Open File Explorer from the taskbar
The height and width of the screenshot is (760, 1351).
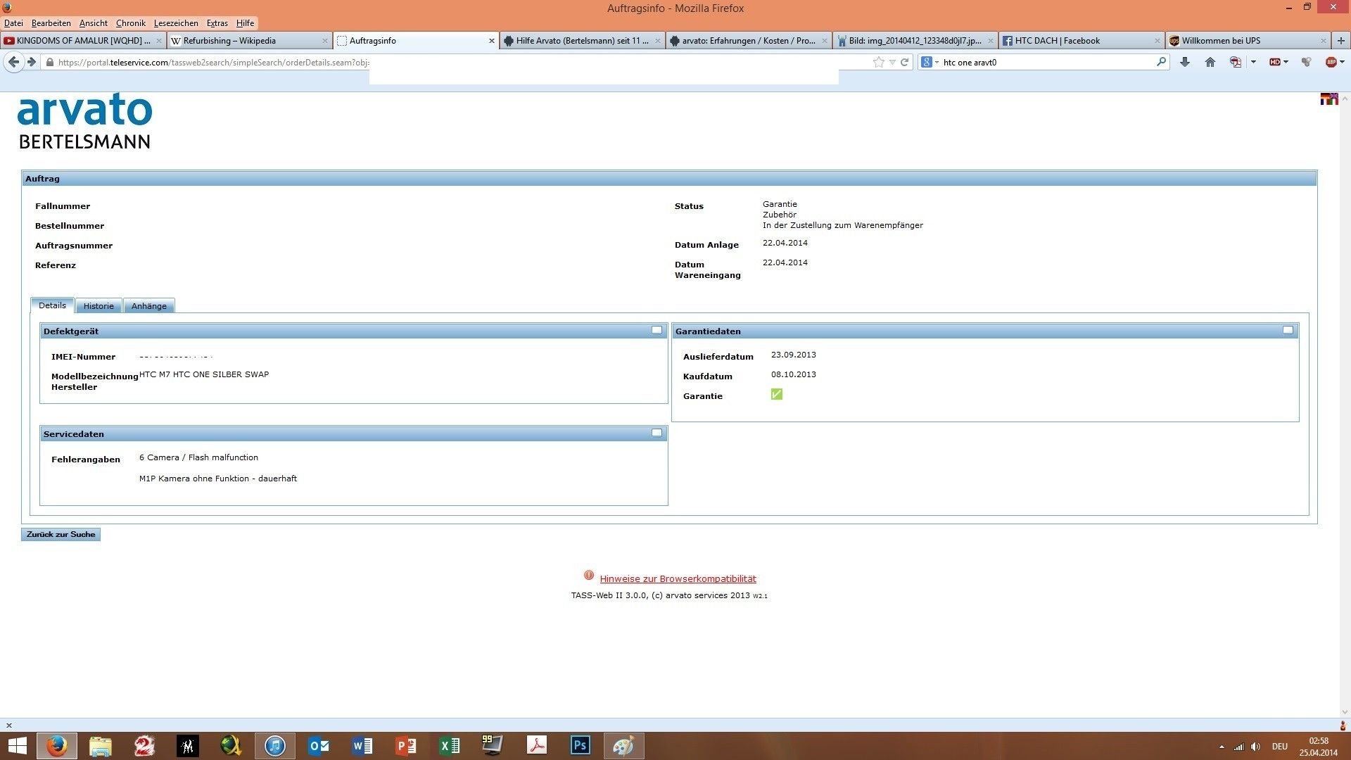[x=101, y=745]
